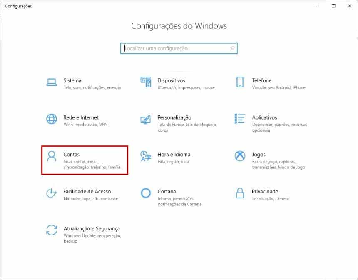
Task: Select the Jogos Xbox icon
Action: tap(240, 156)
